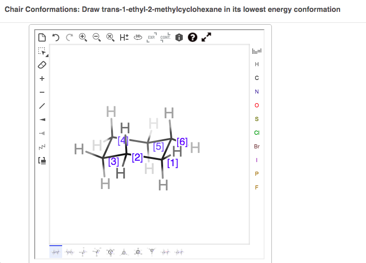The height and width of the screenshot is (263, 366).
Task: Zoom in on the structure
Action: (x=83, y=37)
